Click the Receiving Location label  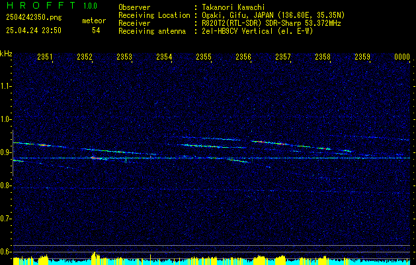coord(154,15)
